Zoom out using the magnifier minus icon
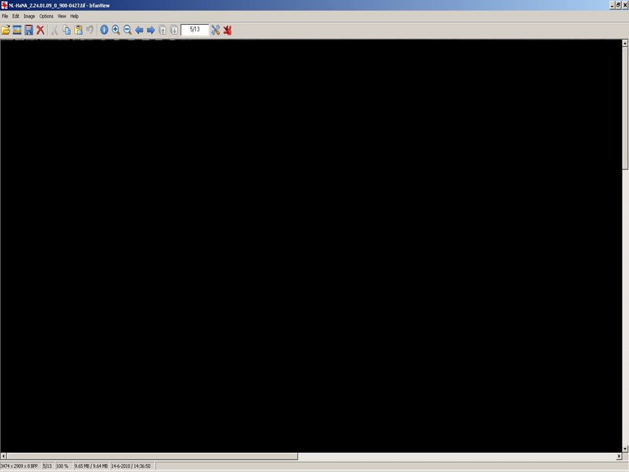This screenshot has width=629, height=472. [128, 30]
